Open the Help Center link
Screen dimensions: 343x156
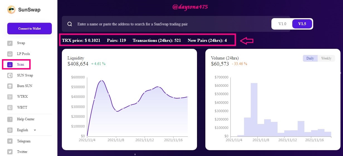[26, 119]
